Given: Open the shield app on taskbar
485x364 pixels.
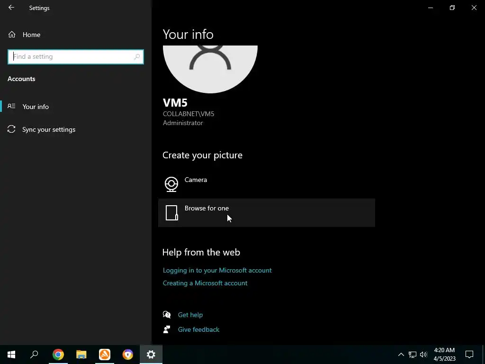Looking at the screenshot, I should [128, 355].
